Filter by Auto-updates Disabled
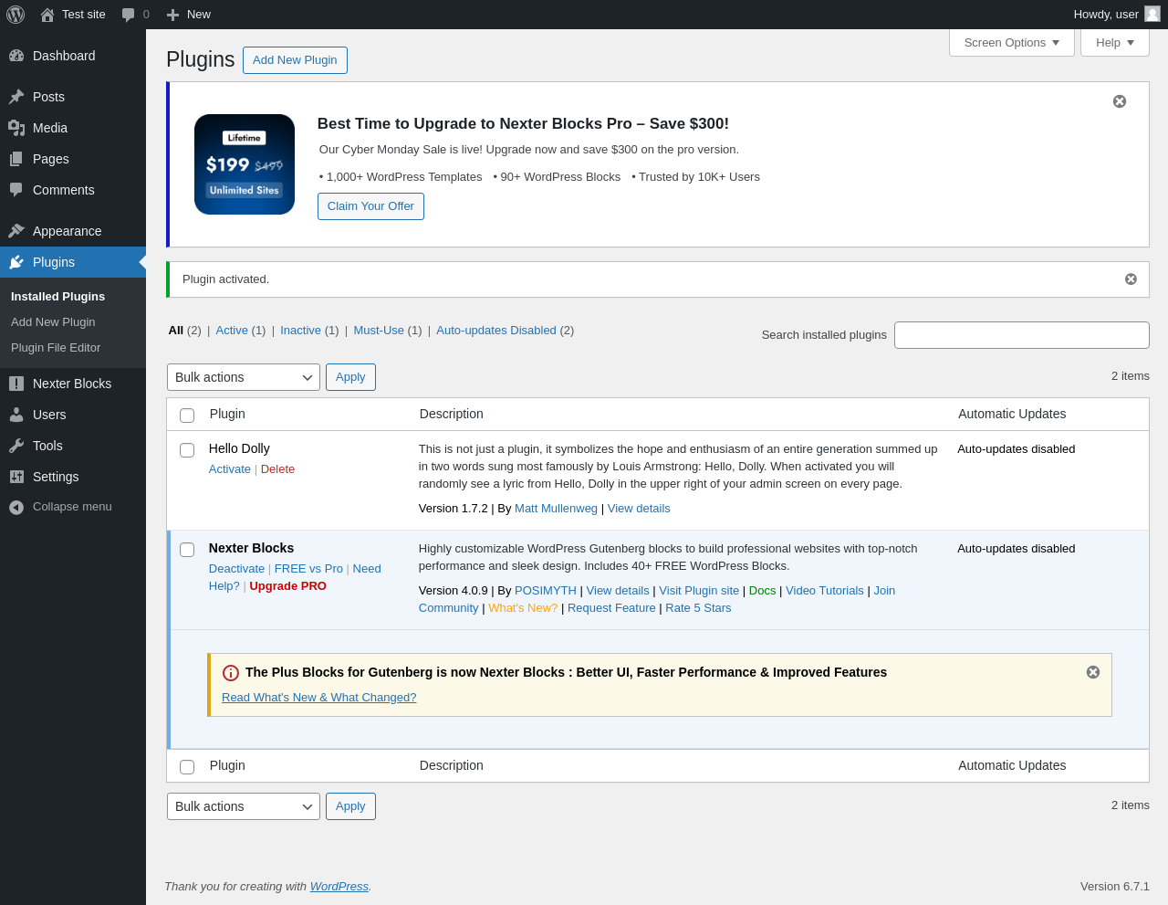 (496, 331)
